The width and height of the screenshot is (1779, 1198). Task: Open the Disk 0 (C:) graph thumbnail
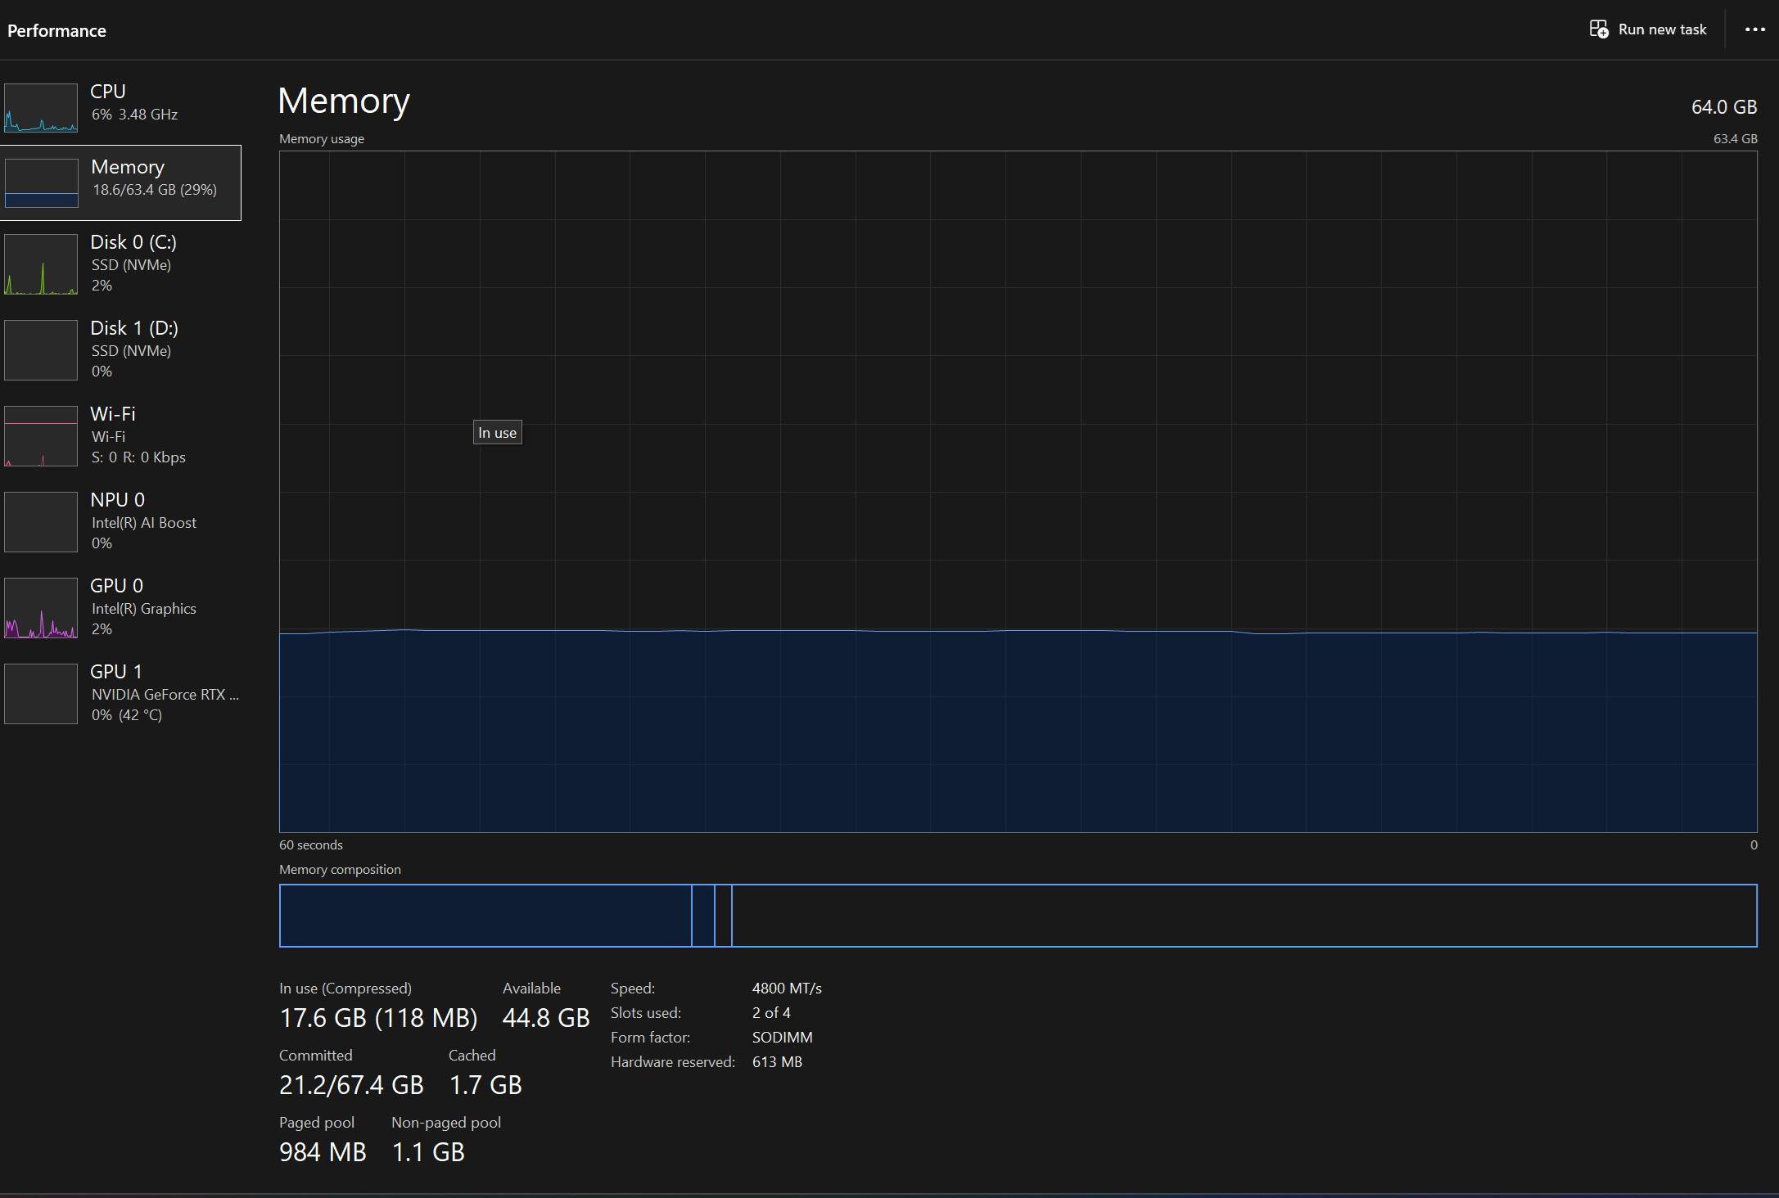(x=41, y=263)
